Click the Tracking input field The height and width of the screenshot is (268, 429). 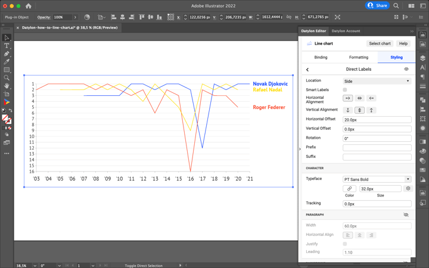pyautogui.click(x=377, y=204)
